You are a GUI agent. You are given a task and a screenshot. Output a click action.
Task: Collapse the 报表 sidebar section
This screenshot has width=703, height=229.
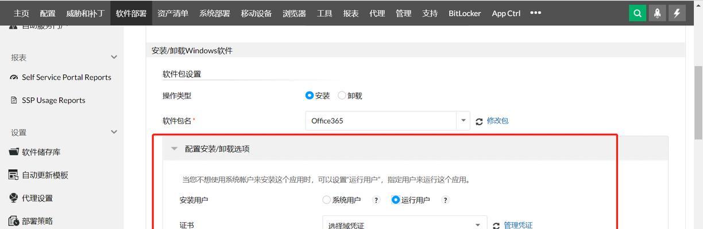point(114,57)
